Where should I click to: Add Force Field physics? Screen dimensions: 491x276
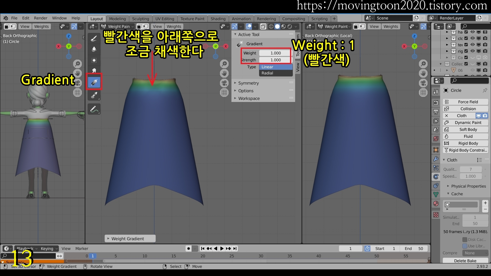465,102
